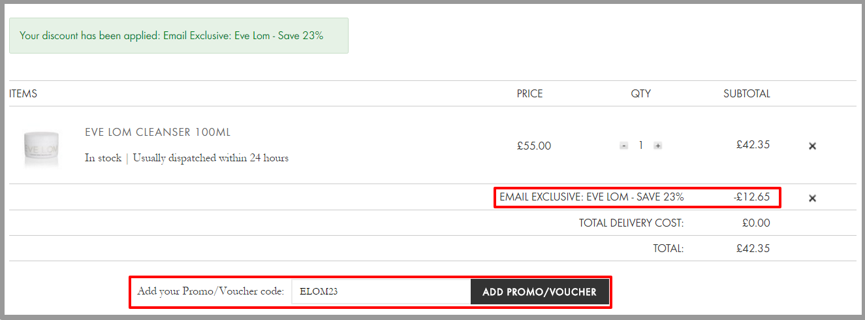Image resolution: width=865 pixels, height=320 pixels.
Task: Click the quantity value 1
Action: tap(640, 146)
